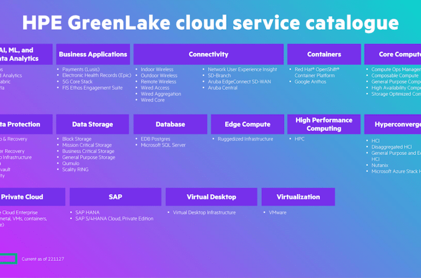Click the 'Nutanix' list item
Image resolution: width=421 pixels, height=278 pixels.
click(379, 165)
